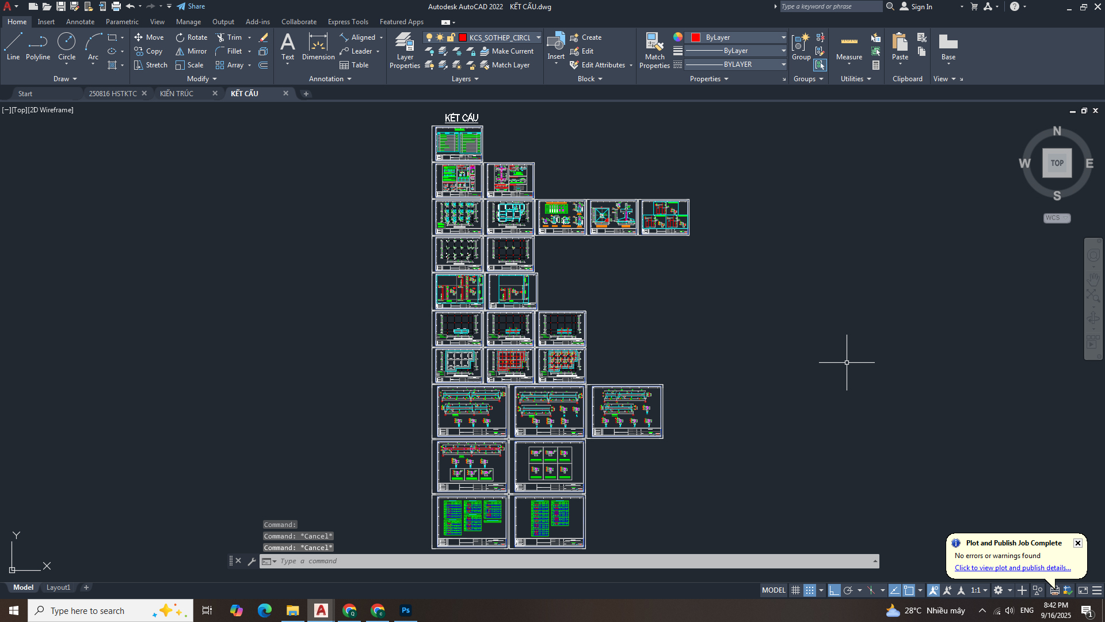Open the Annotate ribbon tab
Image resolution: width=1105 pixels, height=622 pixels.
click(80, 22)
